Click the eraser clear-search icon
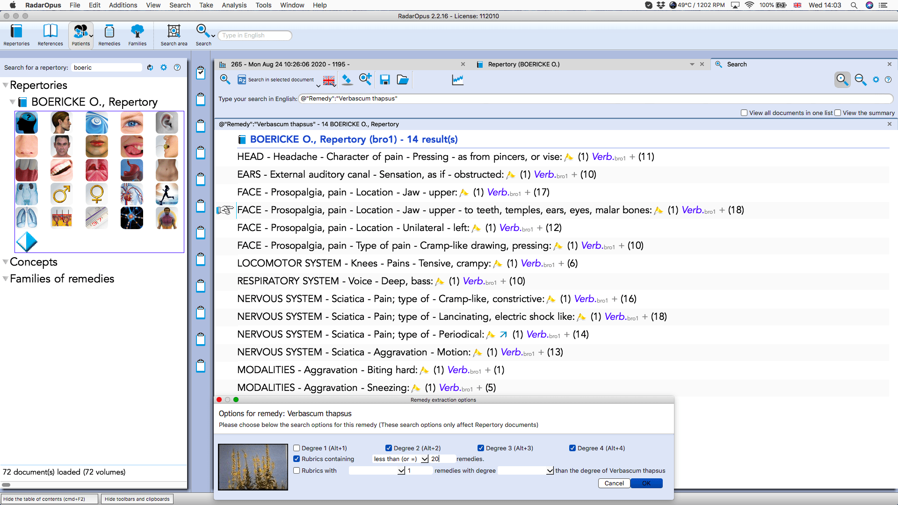This screenshot has width=898, height=505. pyautogui.click(x=347, y=80)
